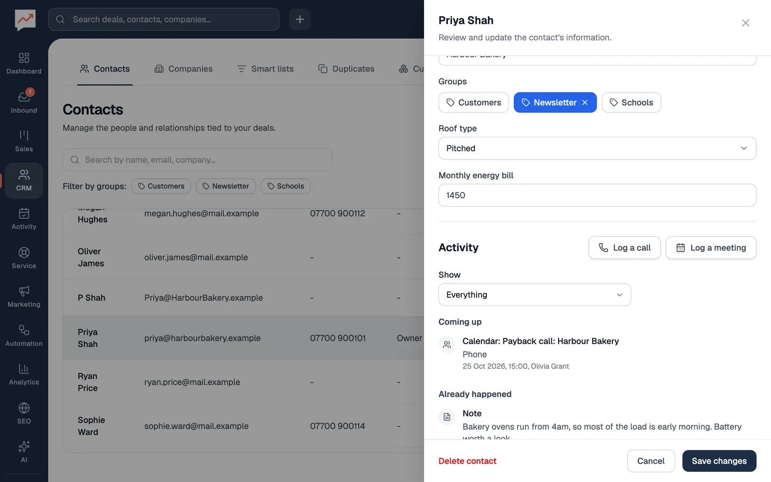Click the Monthly energy bill field
The image size is (771, 482).
[597, 195]
